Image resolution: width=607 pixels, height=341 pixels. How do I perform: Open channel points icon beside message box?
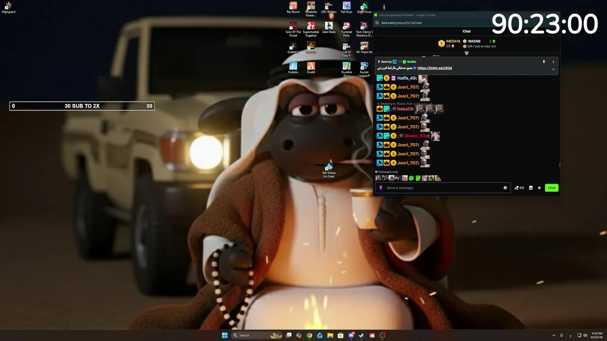519,188
